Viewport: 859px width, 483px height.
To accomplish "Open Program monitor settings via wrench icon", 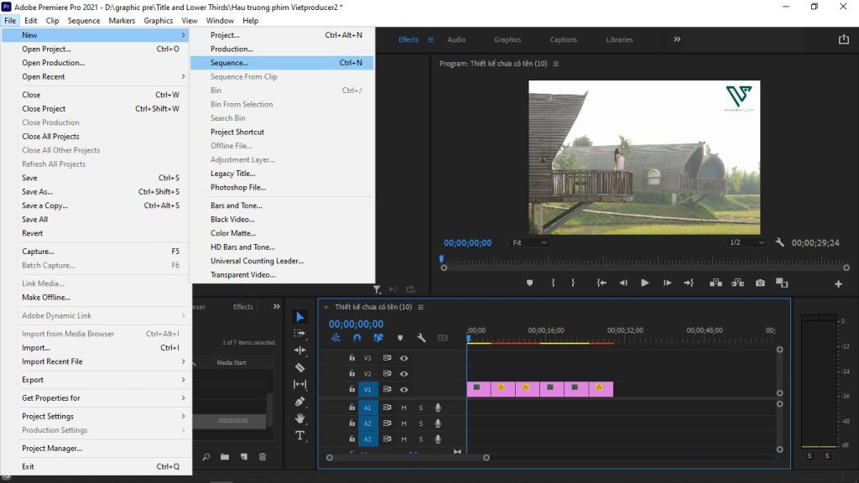I will point(779,242).
